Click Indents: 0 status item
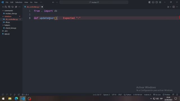 pyautogui.click(x=147, y=95)
